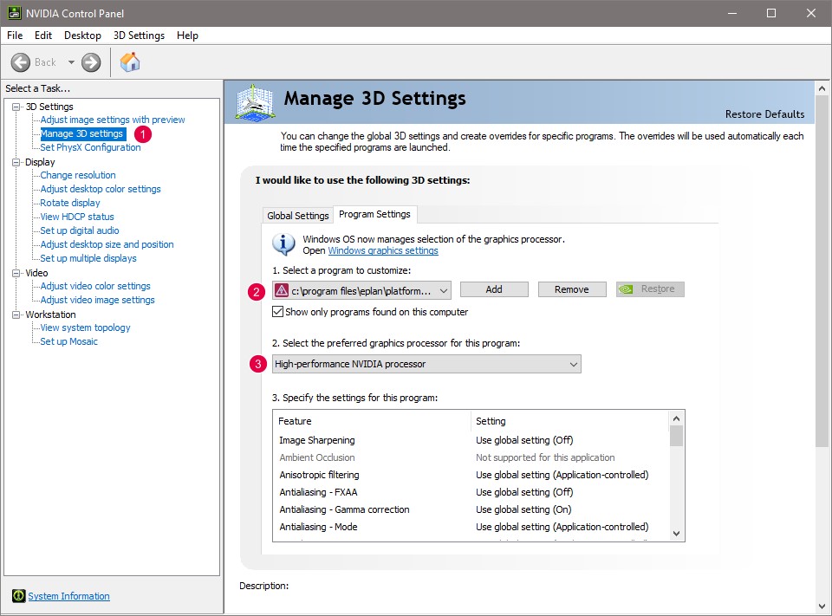
Task: Click the info icon beside Windows OS notice
Action: (283, 244)
